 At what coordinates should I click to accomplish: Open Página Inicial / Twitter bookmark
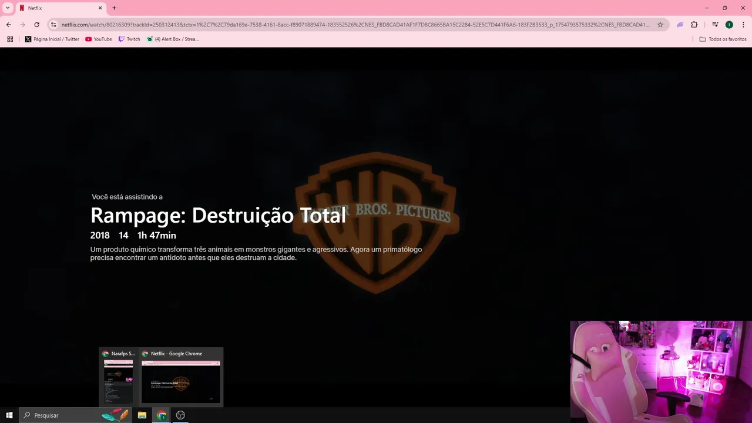tap(52, 39)
